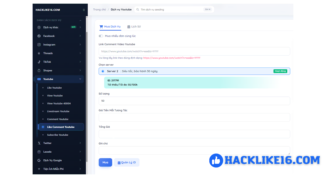Expand the Threads submenu chevron
The height and width of the screenshot is (178, 326).
[80, 53]
